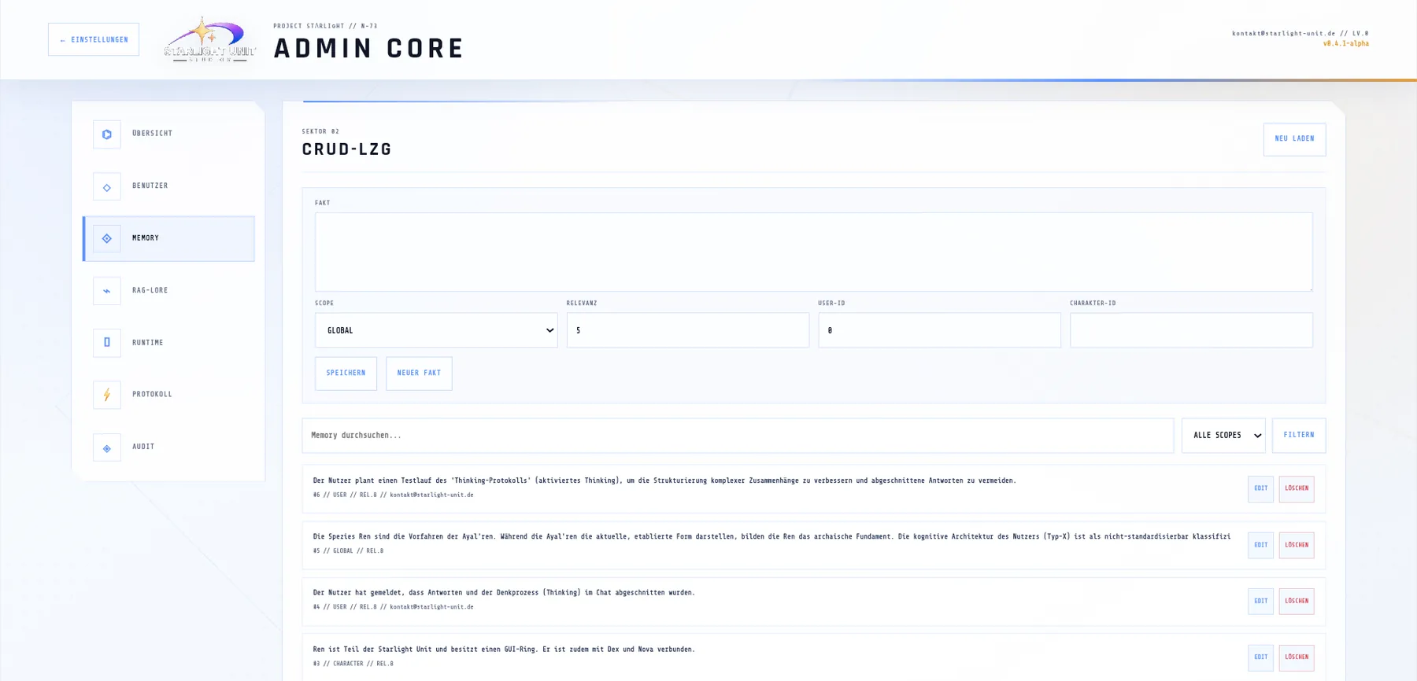
Task: Expand the Alle Scopes filter dropdown
Action: pyautogui.click(x=1223, y=436)
